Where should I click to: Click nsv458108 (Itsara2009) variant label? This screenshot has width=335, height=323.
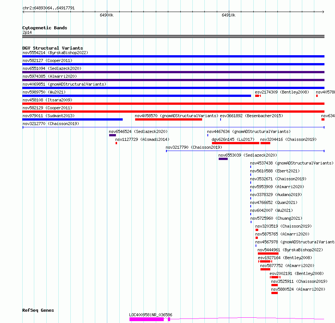point(47,100)
